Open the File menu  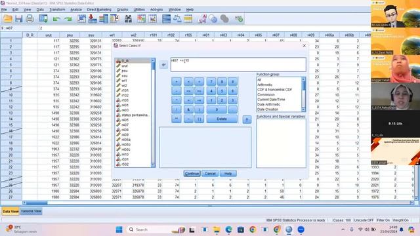pyautogui.click(x=4, y=9)
